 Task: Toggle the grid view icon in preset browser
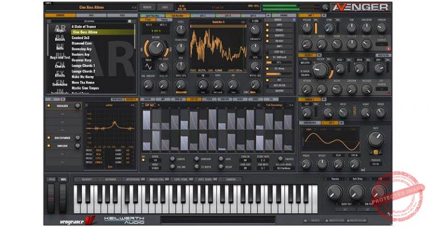pyautogui.click(x=129, y=21)
